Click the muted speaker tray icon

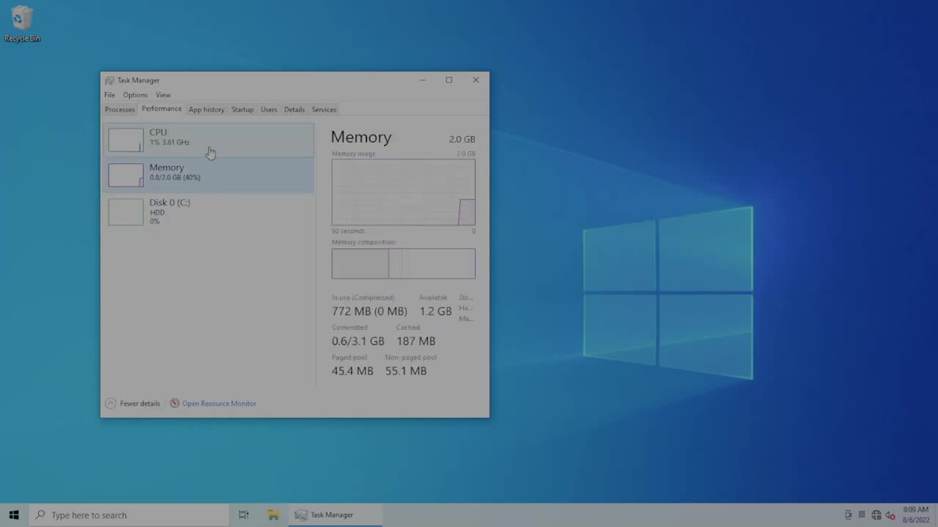coord(890,515)
